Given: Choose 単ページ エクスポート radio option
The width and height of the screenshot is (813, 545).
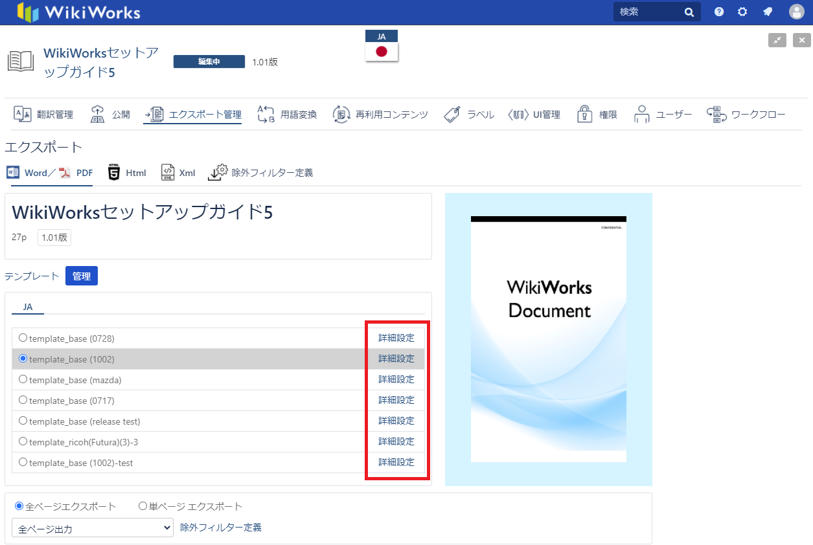Looking at the screenshot, I should pyautogui.click(x=143, y=506).
